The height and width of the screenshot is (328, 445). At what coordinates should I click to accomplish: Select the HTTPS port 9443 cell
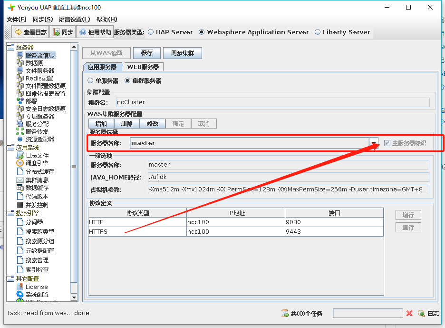(334, 232)
